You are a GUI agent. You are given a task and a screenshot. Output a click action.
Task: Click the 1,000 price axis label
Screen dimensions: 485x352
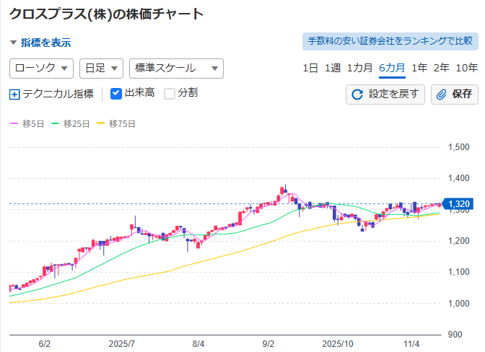pos(459,304)
